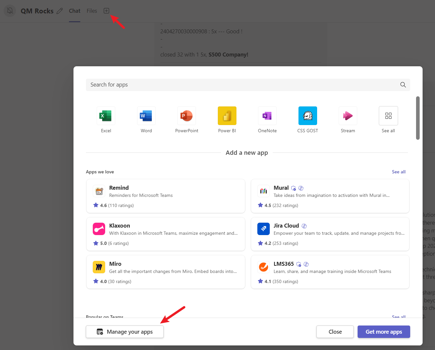The height and width of the screenshot is (350, 435).
Task: Add the OneNote app
Action: pyautogui.click(x=267, y=116)
